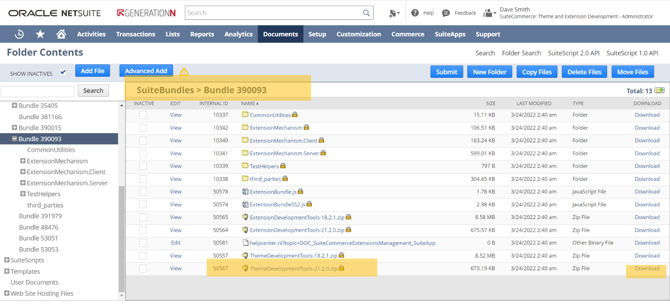This screenshot has width=670, height=304.
Task: Export folder contents with Excel icon
Action: 660,90
